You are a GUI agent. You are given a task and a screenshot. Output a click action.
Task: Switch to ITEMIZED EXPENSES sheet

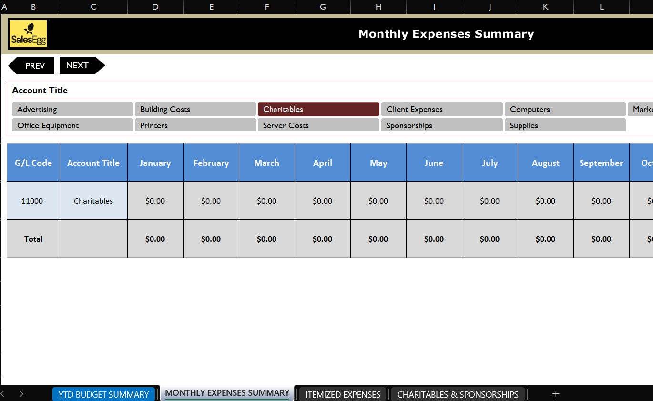(343, 394)
